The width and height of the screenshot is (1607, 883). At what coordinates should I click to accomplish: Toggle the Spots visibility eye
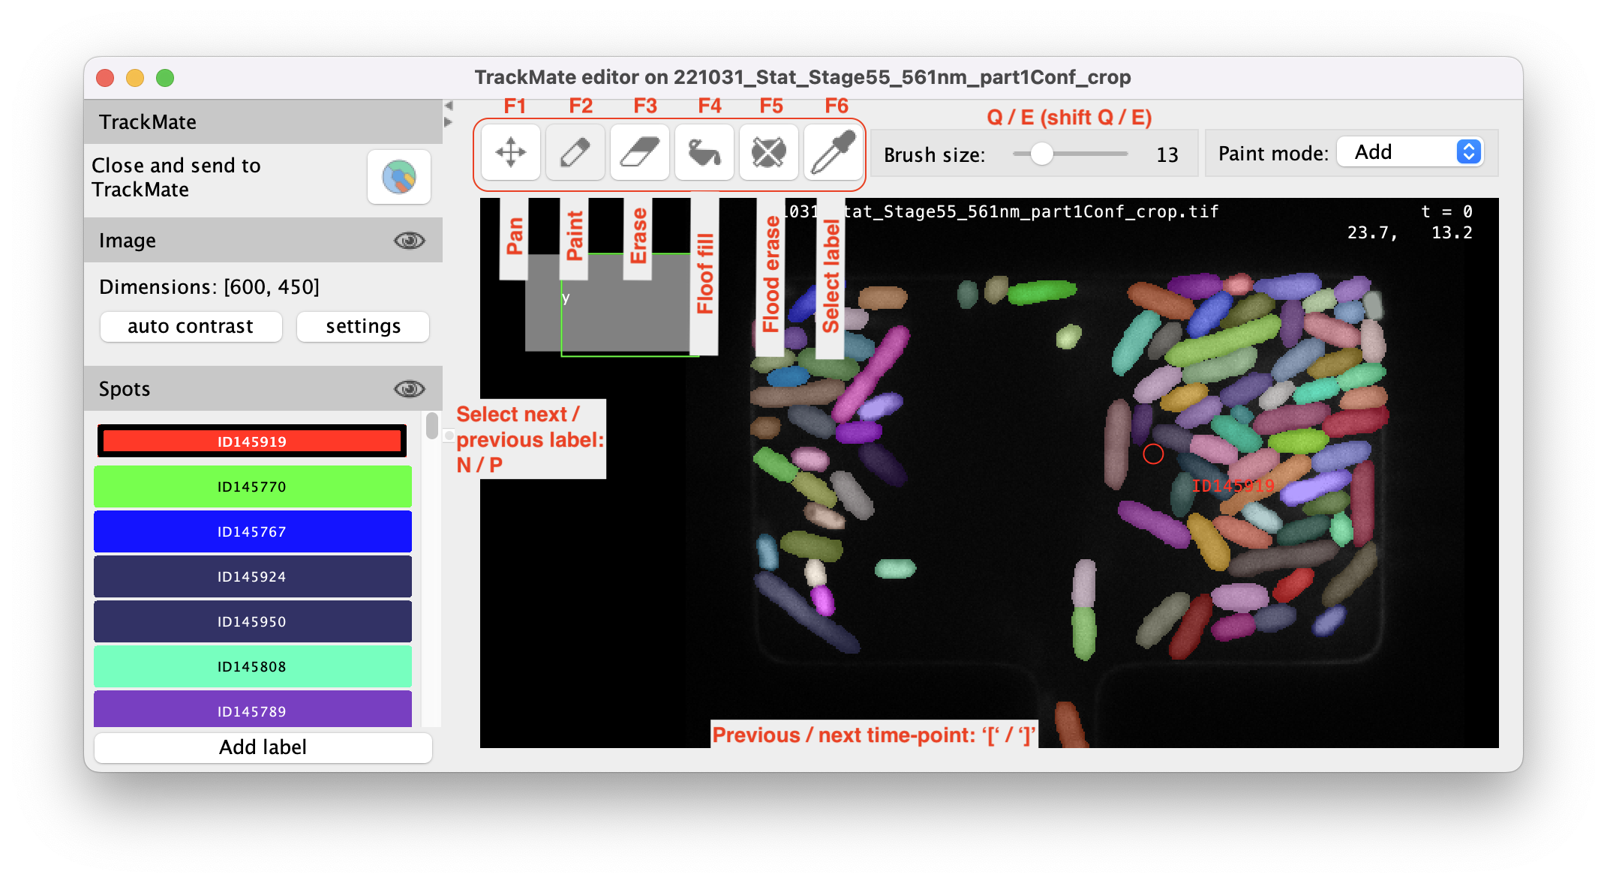point(409,388)
